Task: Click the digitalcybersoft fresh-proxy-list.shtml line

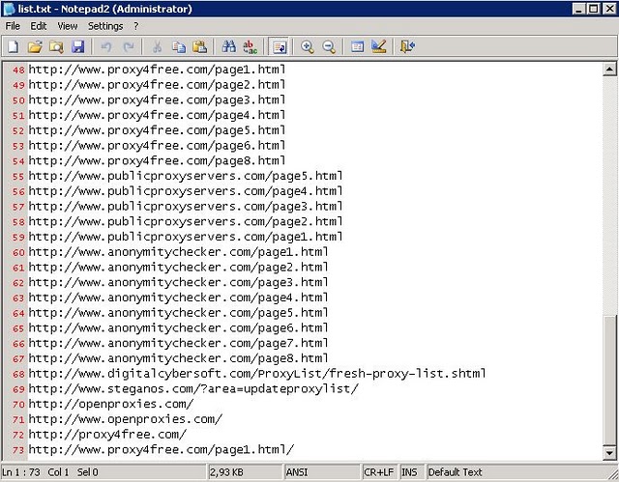Action: tap(257, 374)
